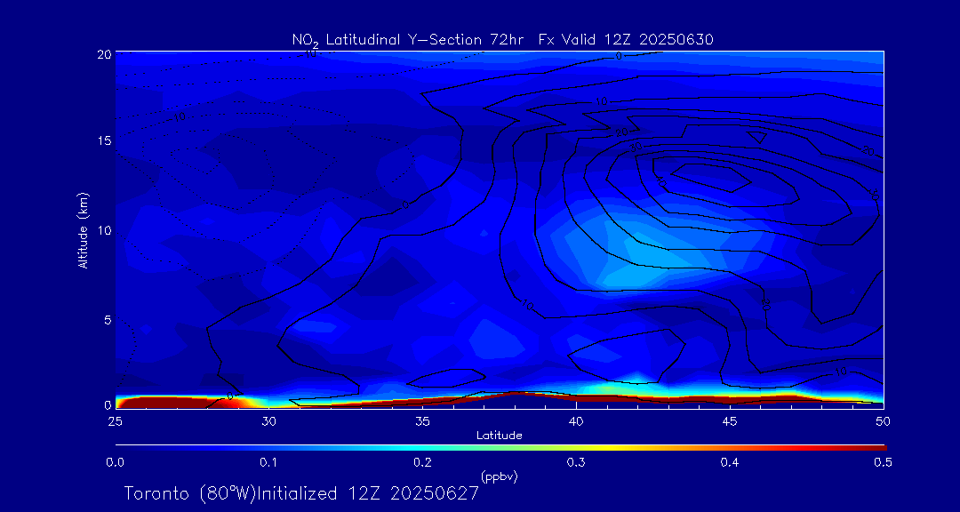Click the altitude axis tick label 5

108,319
